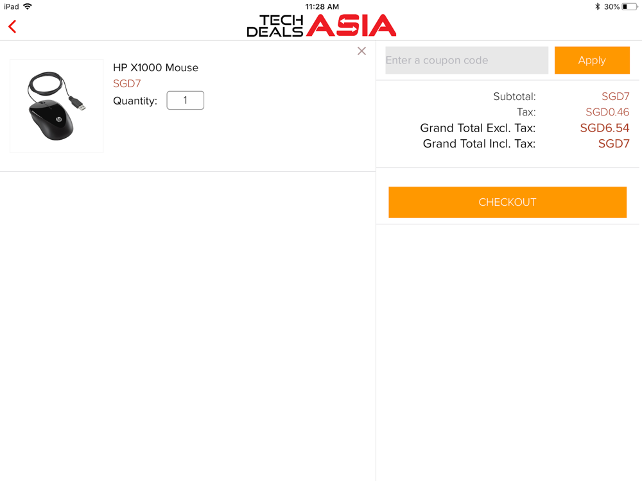The width and height of the screenshot is (642, 481).
Task: Click the Quantity input box
Action: pyautogui.click(x=185, y=100)
